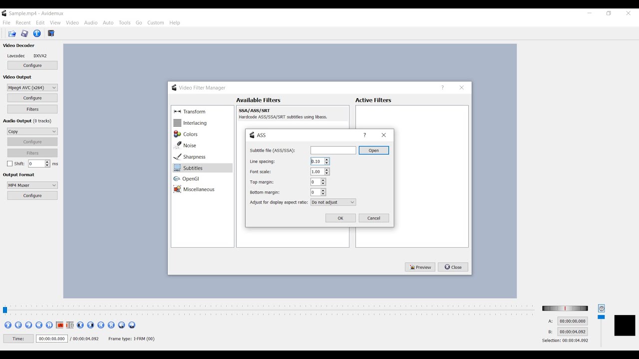
Task: Click Open to browse for subtitle file
Action: [x=374, y=151]
